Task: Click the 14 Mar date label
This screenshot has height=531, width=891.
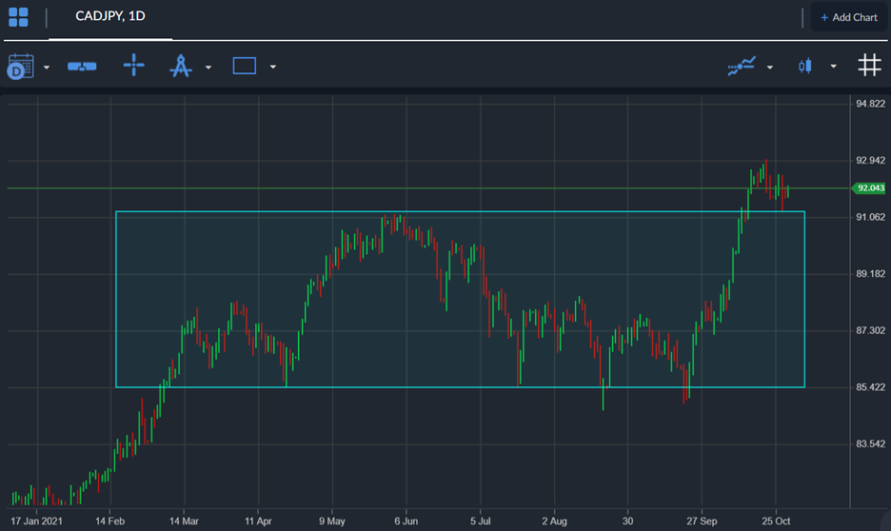Action: [184, 521]
